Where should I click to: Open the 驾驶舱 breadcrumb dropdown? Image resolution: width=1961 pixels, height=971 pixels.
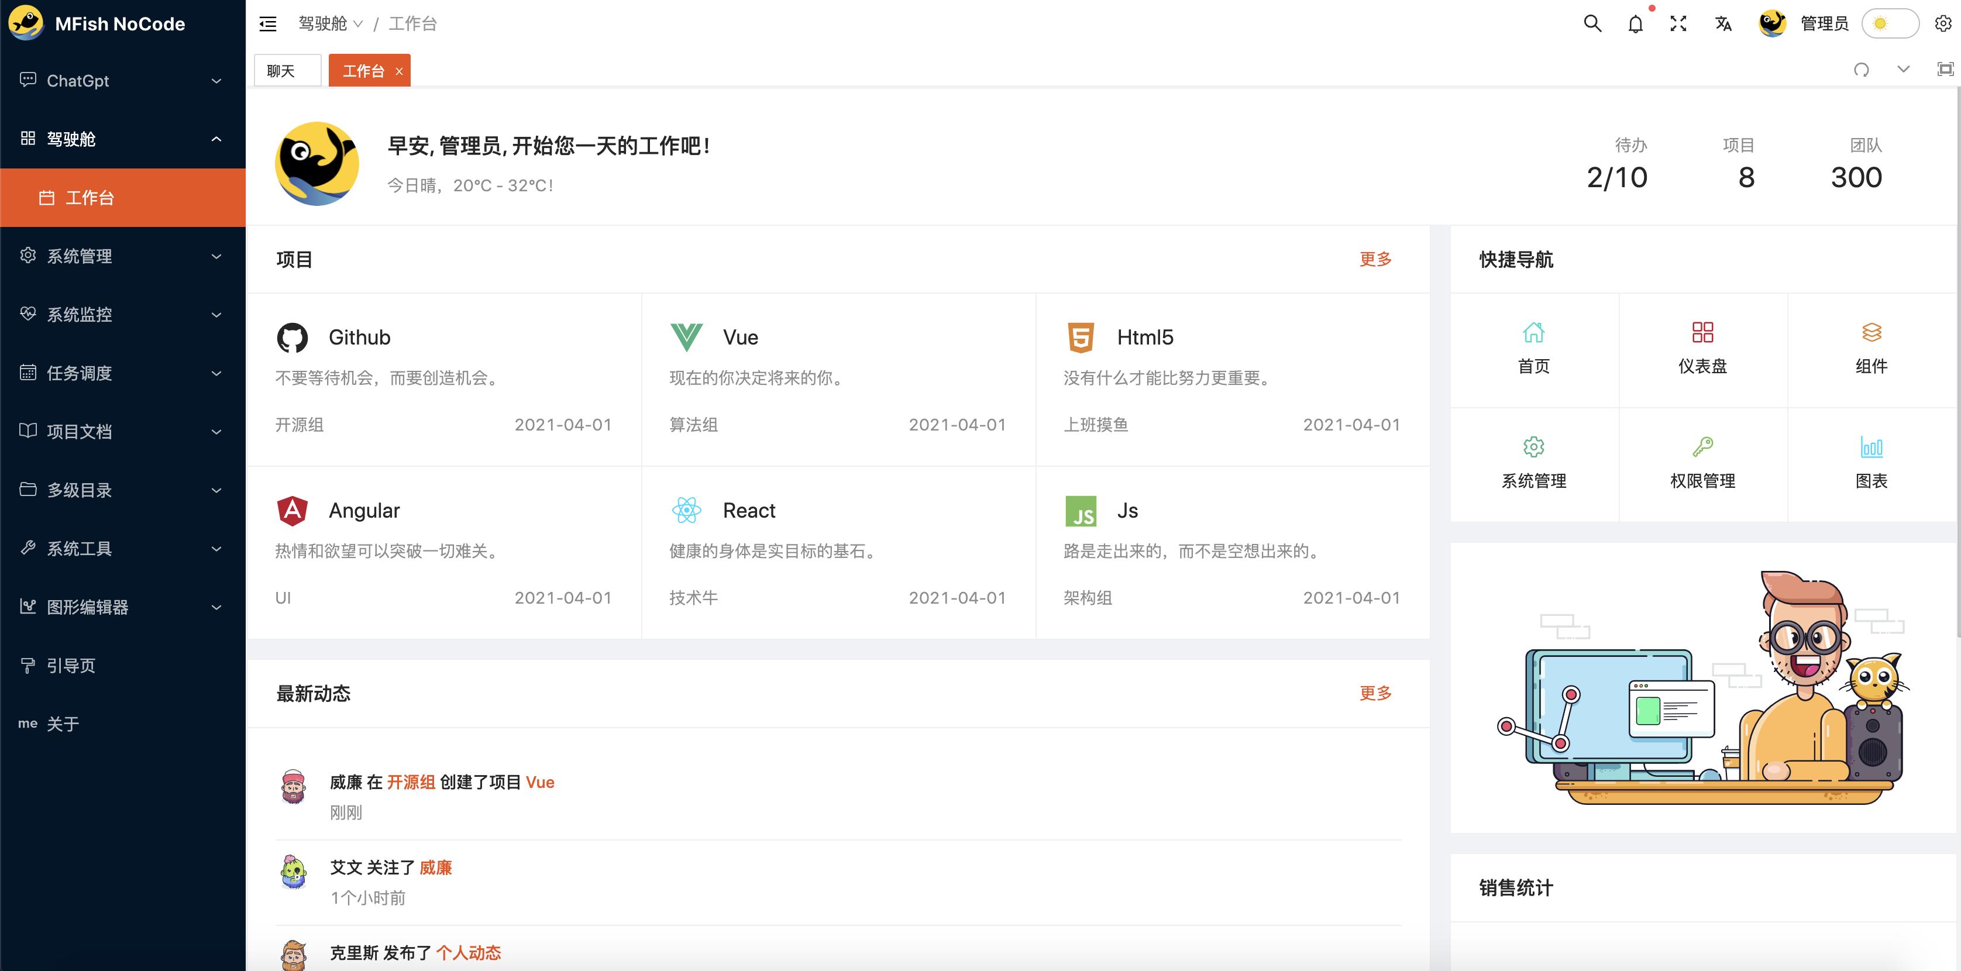[331, 23]
